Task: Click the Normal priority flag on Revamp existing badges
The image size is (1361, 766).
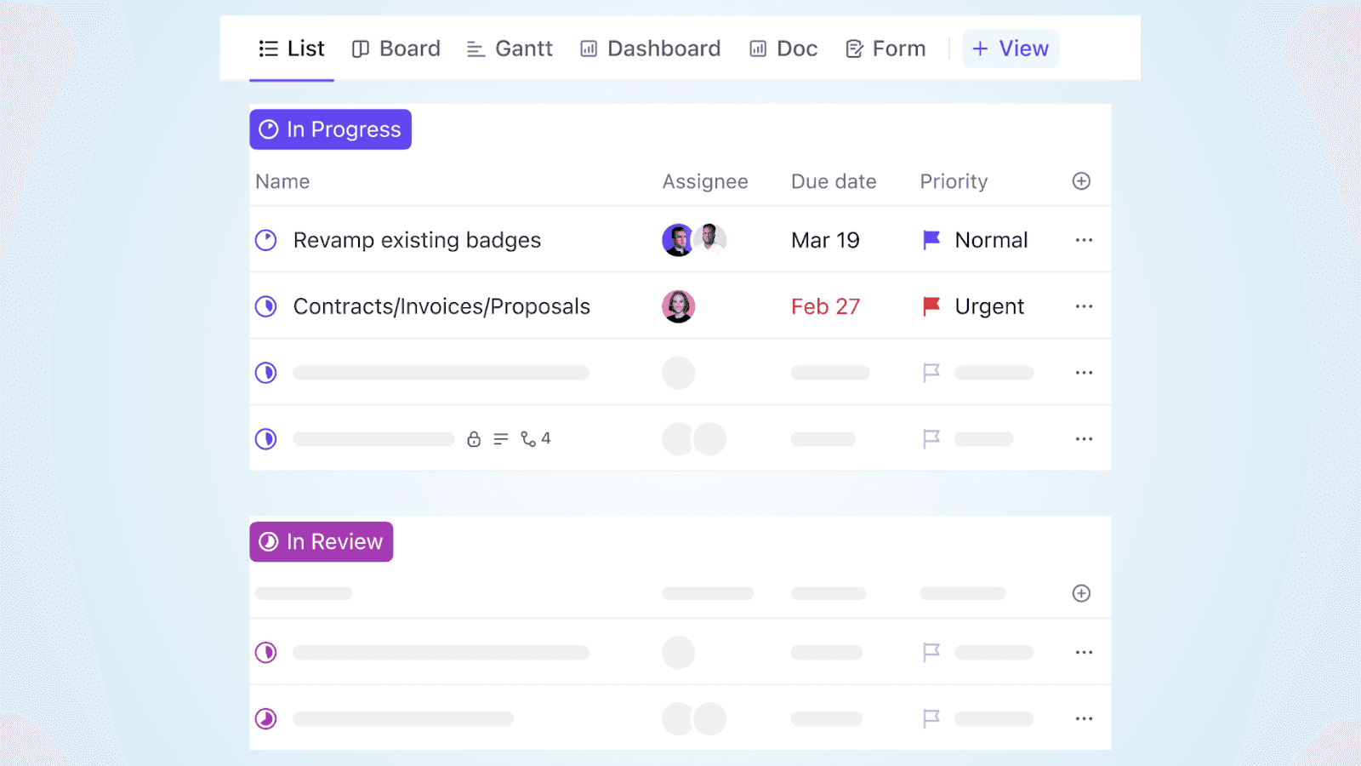Action: point(931,239)
